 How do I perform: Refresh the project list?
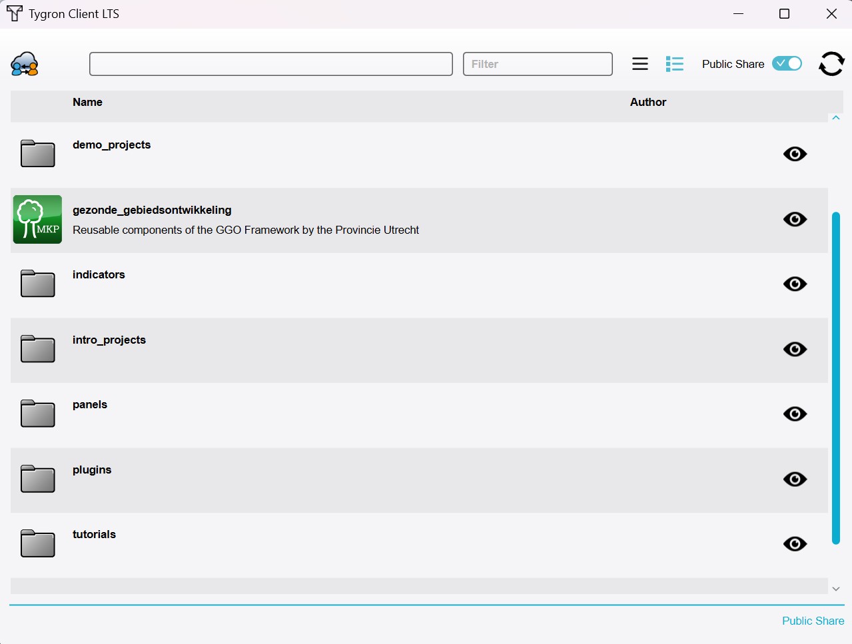[831, 64]
